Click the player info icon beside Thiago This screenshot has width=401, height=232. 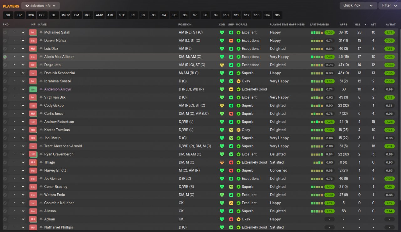click(x=41, y=162)
